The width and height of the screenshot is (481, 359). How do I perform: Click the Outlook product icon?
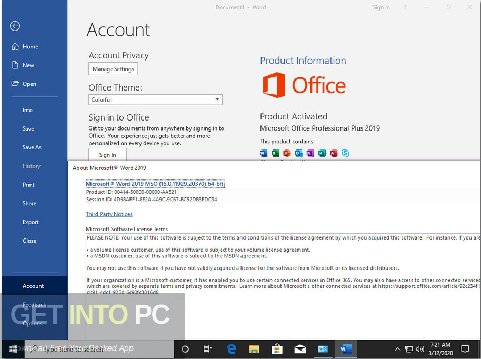(298, 153)
